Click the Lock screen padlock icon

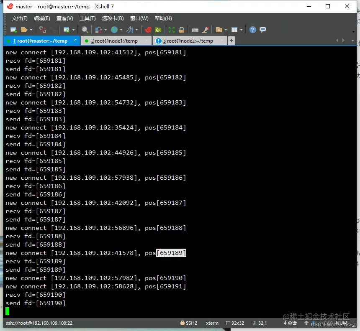click(x=182, y=30)
